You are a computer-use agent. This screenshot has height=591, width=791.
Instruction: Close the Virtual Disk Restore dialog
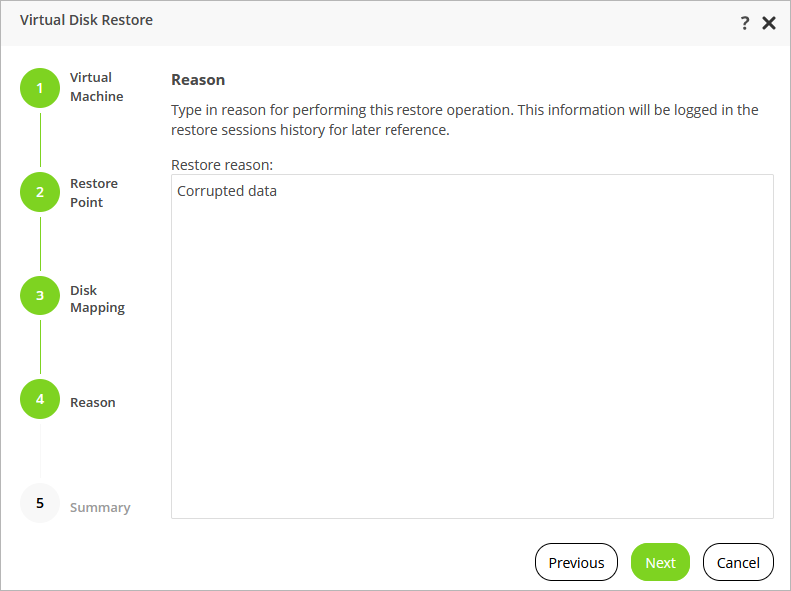tap(769, 23)
